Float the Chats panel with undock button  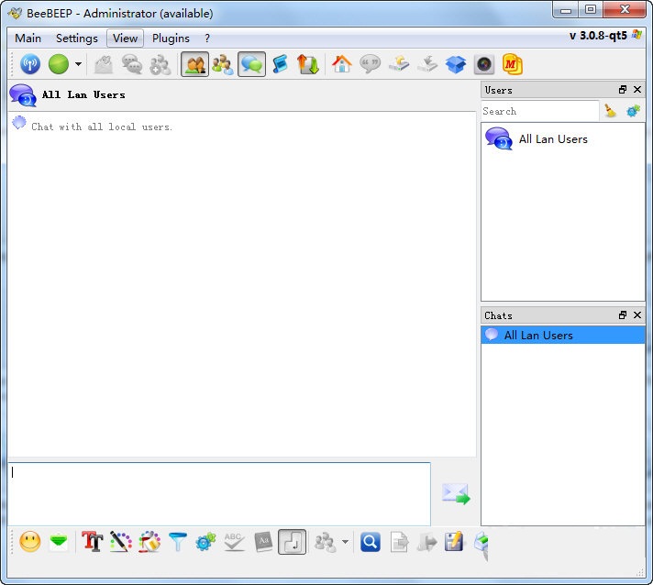coord(623,315)
